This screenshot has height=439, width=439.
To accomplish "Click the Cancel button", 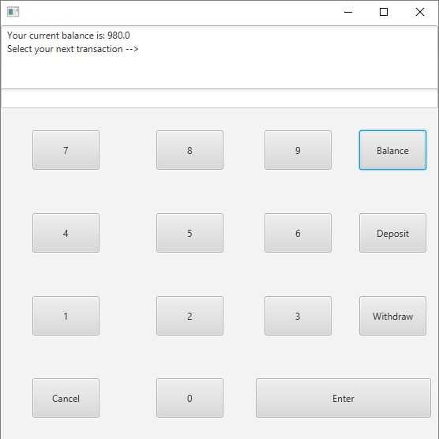I will pos(66,398).
